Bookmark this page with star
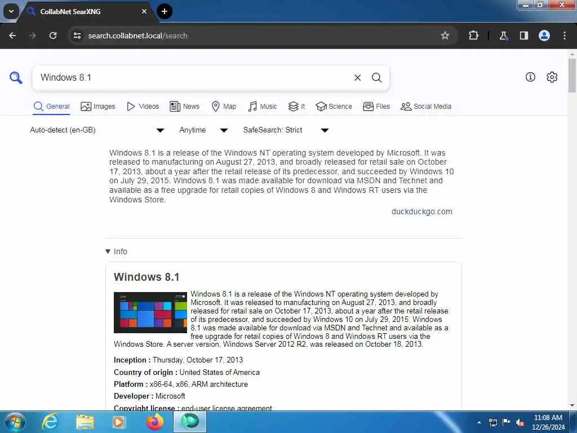The width and height of the screenshot is (577, 433). [445, 36]
